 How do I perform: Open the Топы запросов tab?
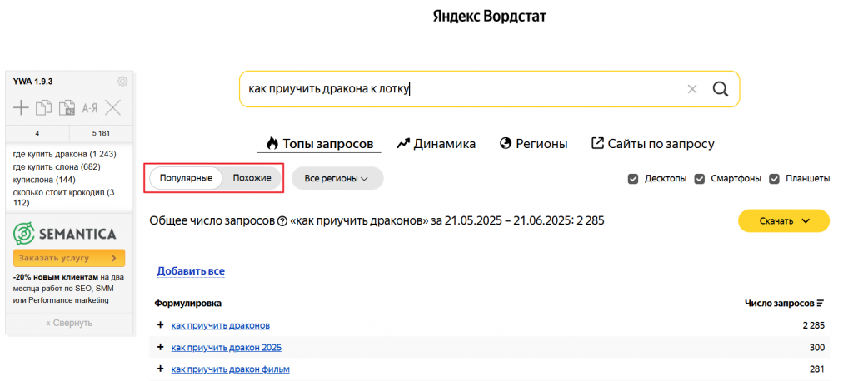click(319, 144)
